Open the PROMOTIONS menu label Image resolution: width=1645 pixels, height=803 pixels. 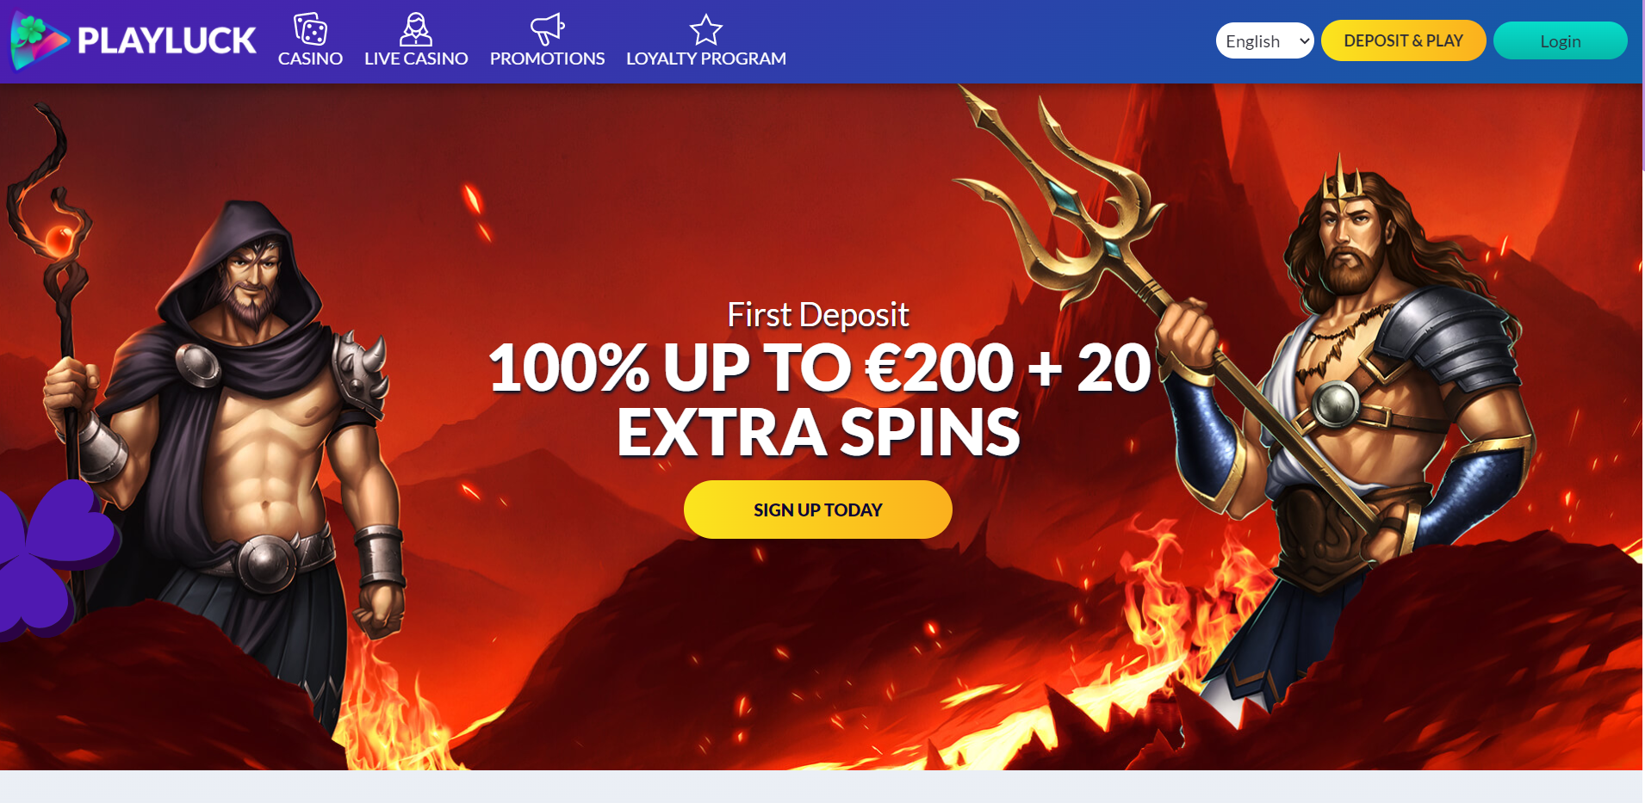point(548,59)
